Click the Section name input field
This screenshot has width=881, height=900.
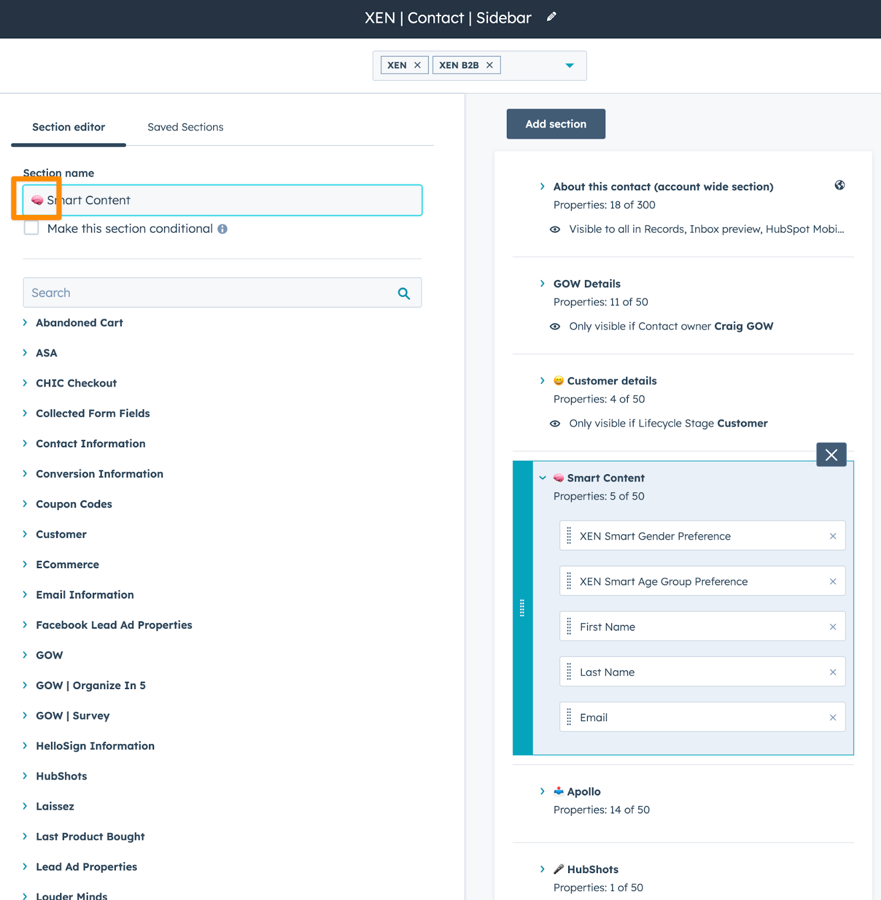pos(223,200)
